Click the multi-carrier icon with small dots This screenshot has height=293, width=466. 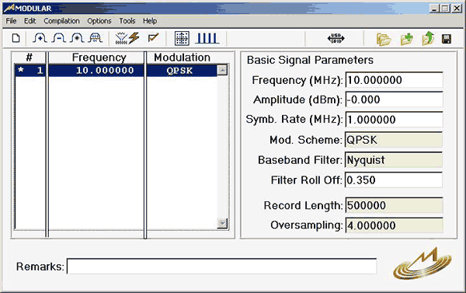coord(95,38)
